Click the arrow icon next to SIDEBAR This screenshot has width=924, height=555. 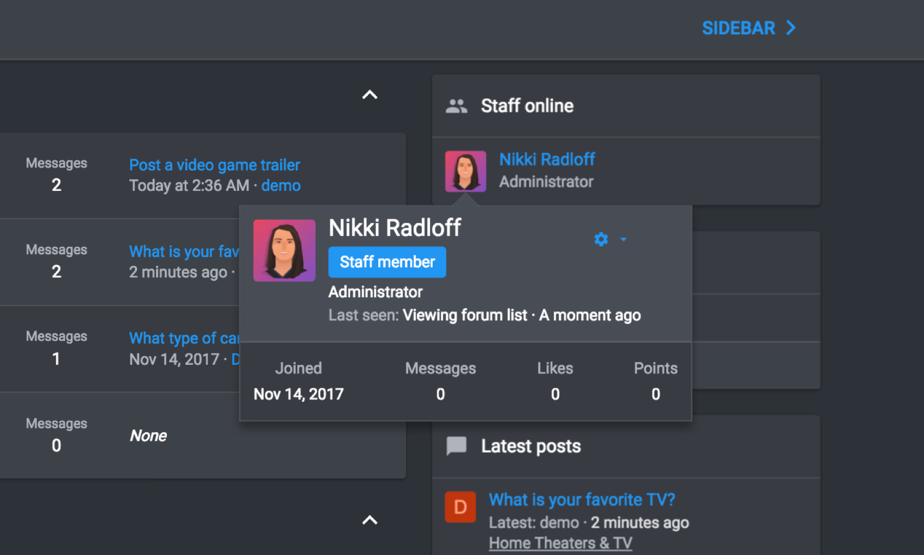click(x=791, y=28)
